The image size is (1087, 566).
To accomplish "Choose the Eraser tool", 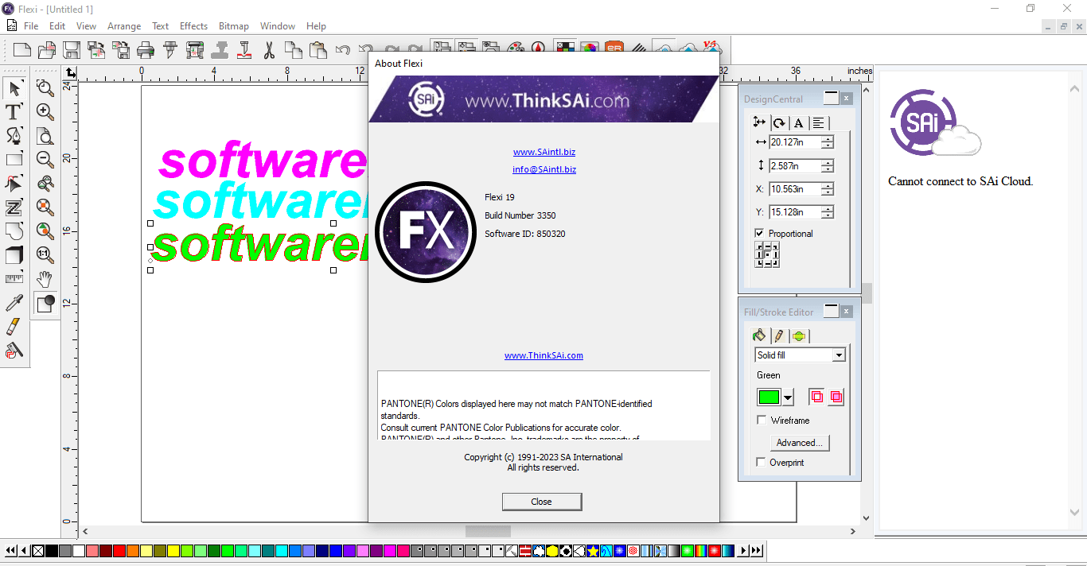I will [x=14, y=327].
